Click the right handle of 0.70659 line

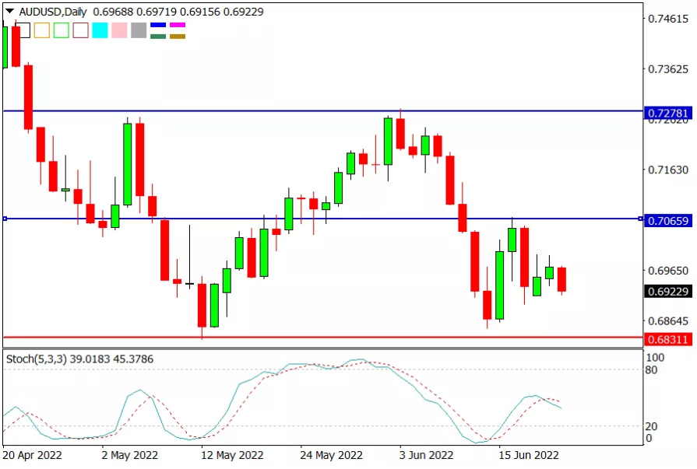click(640, 219)
